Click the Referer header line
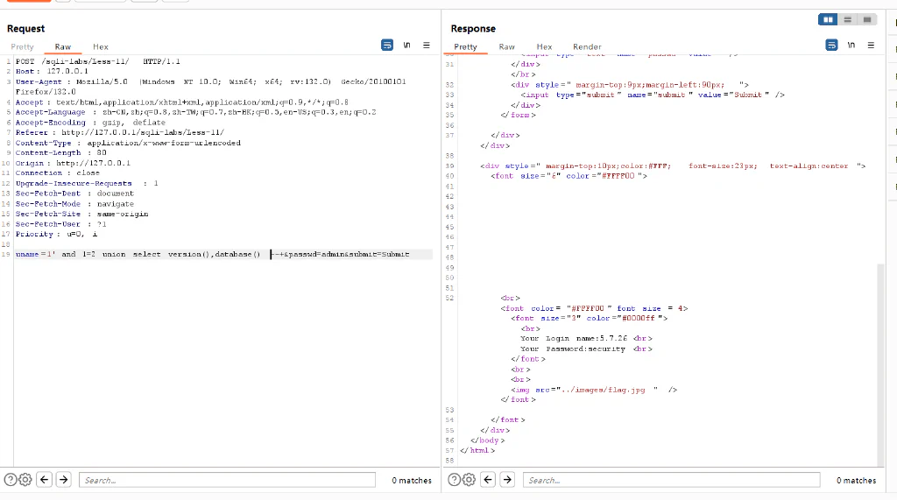The image size is (897, 500). coord(119,133)
